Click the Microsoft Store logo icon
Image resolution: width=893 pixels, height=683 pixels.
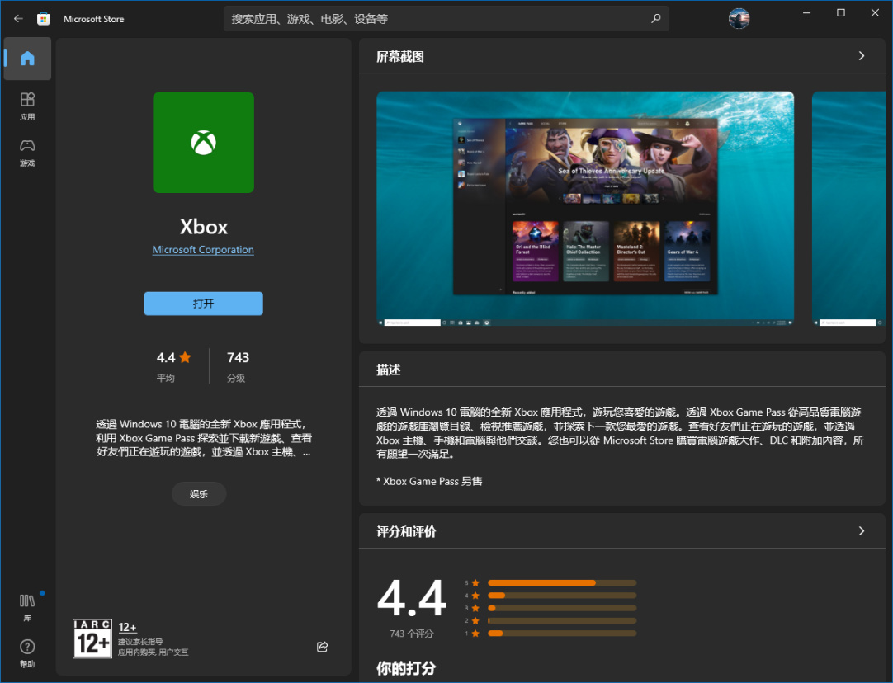pos(43,19)
